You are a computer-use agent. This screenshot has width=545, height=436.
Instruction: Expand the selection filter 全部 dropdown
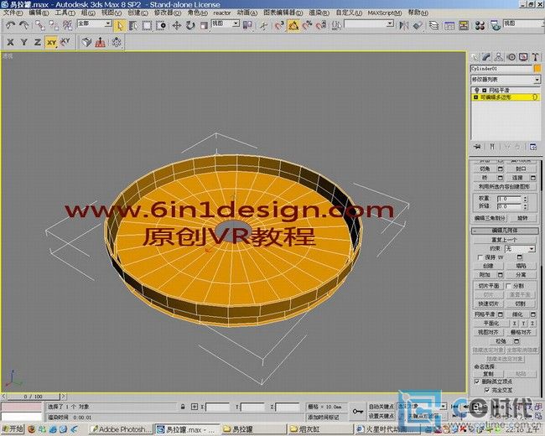(108, 23)
